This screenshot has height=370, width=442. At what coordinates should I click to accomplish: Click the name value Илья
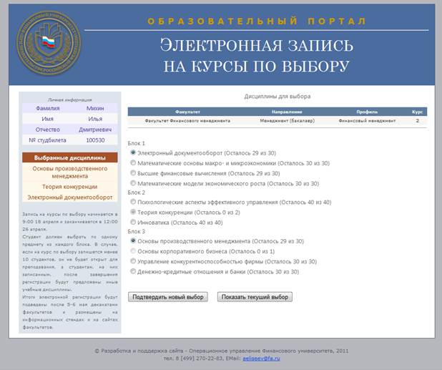[x=95, y=119]
